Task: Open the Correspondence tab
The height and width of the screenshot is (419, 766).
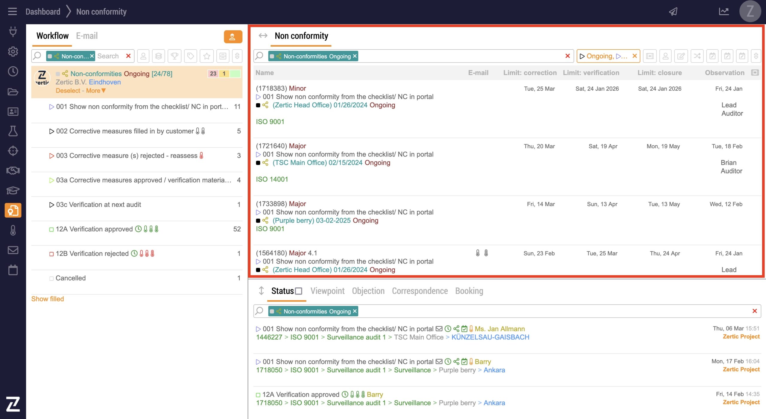Action: pos(420,291)
